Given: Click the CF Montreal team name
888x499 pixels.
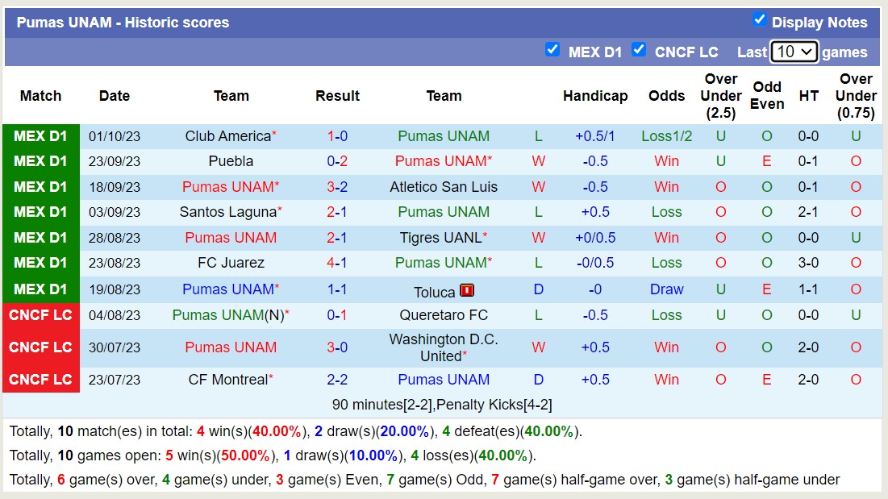Looking at the screenshot, I should coord(227,380).
